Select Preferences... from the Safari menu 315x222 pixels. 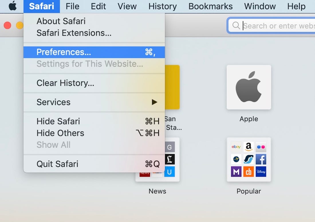click(64, 52)
